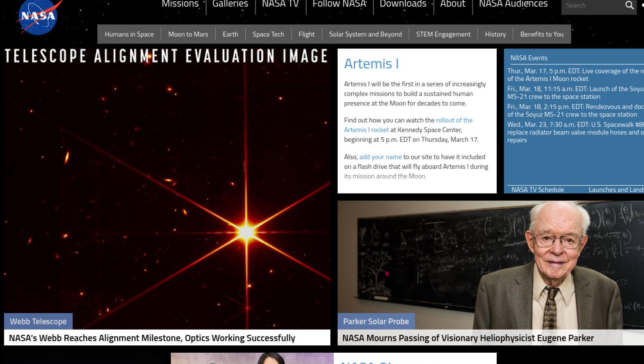Select the Flight topic
The width and height of the screenshot is (644, 364).
click(307, 34)
